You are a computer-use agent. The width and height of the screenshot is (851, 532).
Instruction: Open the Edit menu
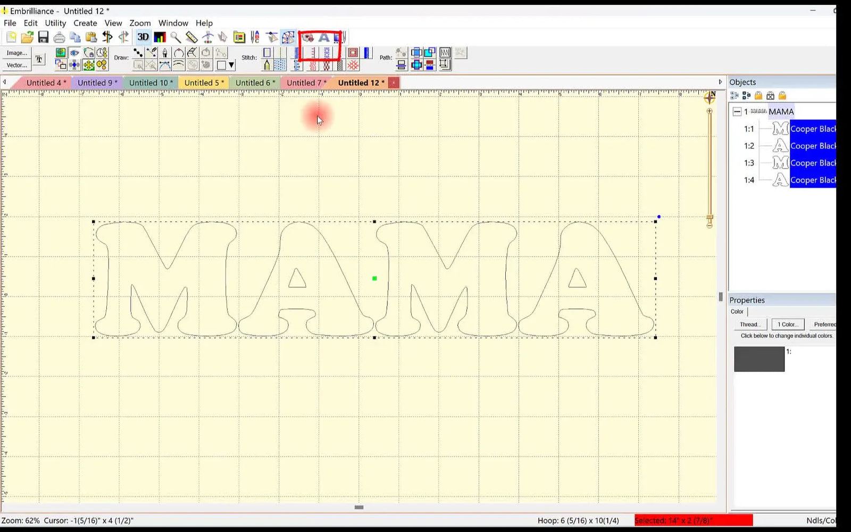click(x=30, y=23)
